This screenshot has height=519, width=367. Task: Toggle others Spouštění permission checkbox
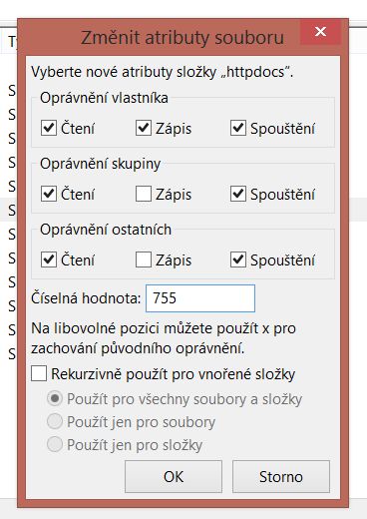pyautogui.click(x=238, y=259)
